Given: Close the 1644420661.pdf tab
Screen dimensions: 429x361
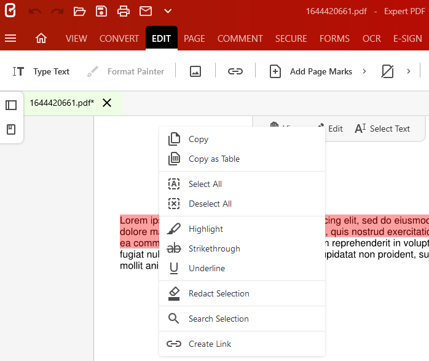Looking at the screenshot, I should (x=107, y=103).
